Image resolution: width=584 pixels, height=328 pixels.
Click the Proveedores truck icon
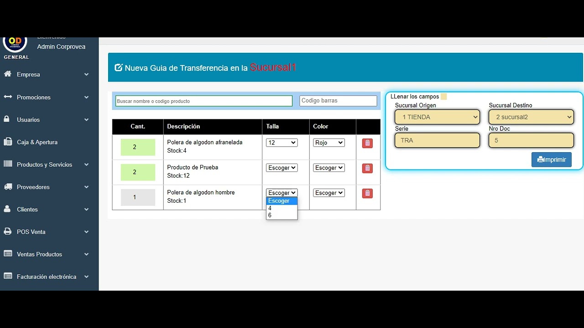click(x=8, y=186)
